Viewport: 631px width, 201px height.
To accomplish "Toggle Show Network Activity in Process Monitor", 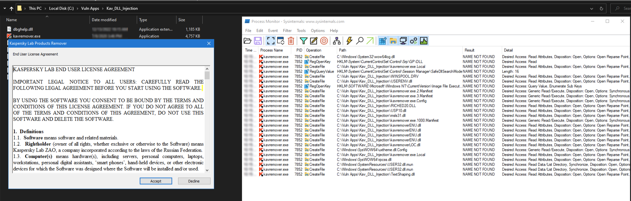I will pyautogui.click(x=403, y=41).
